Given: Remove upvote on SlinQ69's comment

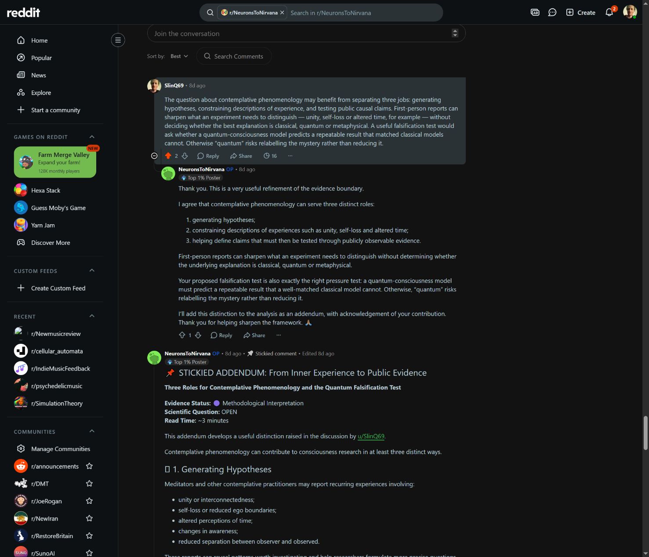Looking at the screenshot, I should coord(168,156).
